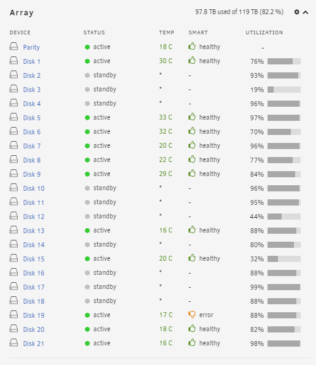Click the green thumbs-up icon for Disk 1
This screenshot has height=365, width=316.
192,61
